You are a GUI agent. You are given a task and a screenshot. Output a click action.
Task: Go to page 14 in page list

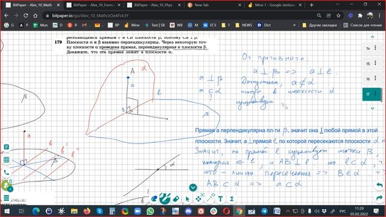click(x=368, y=48)
